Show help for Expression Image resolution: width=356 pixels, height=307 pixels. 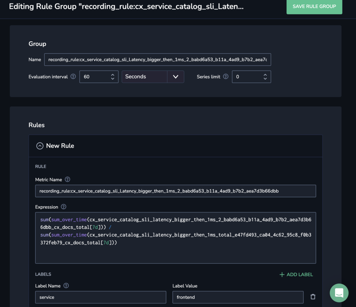click(64, 207)
